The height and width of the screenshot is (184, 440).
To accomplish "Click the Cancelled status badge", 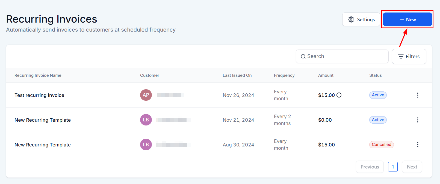I will (x=381, y=145).
